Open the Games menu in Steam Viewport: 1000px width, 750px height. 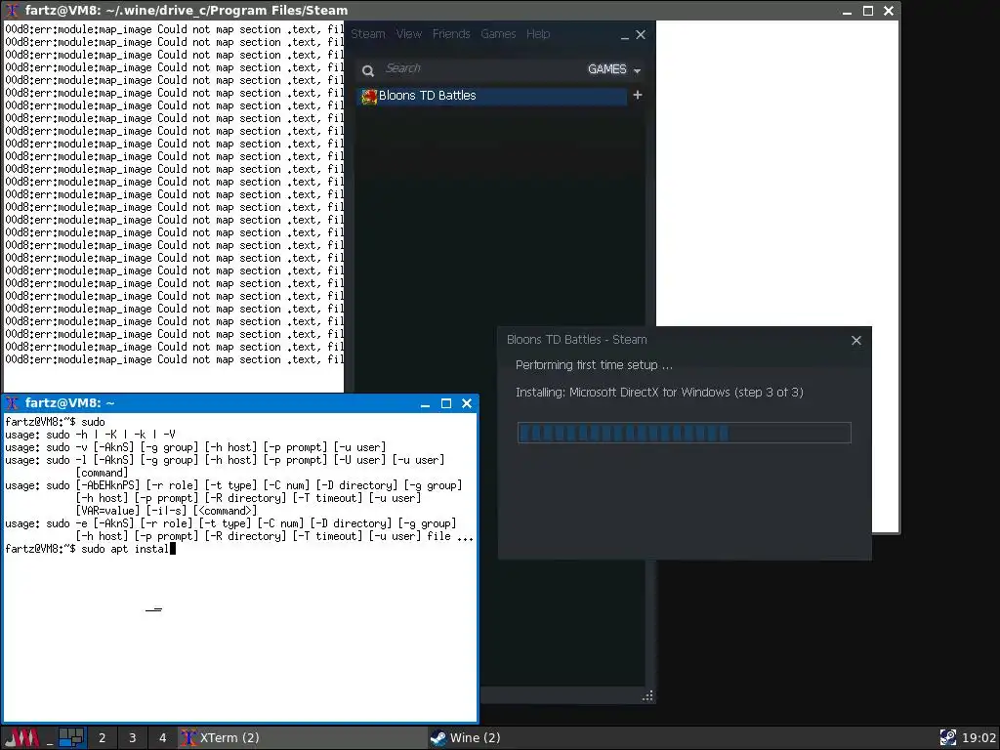498,34
